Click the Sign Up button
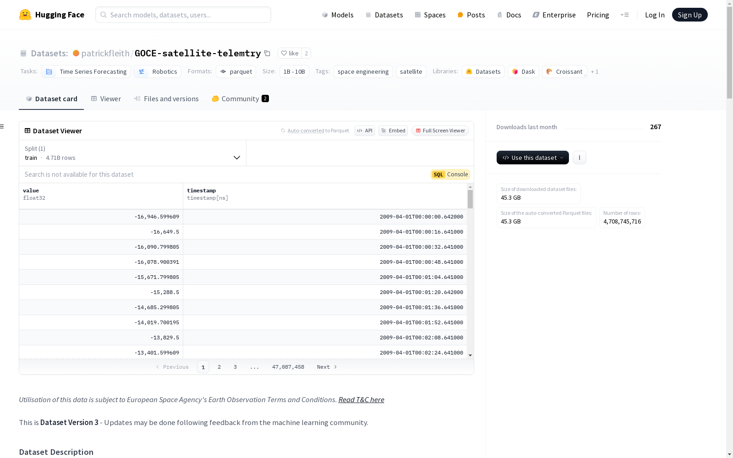Screen dimensions: 733x458 click(x=689, y=15)
